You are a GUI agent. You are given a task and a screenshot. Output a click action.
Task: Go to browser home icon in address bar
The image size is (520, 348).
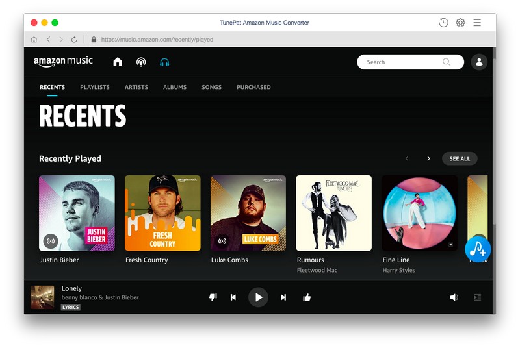(x=34, y=40)
